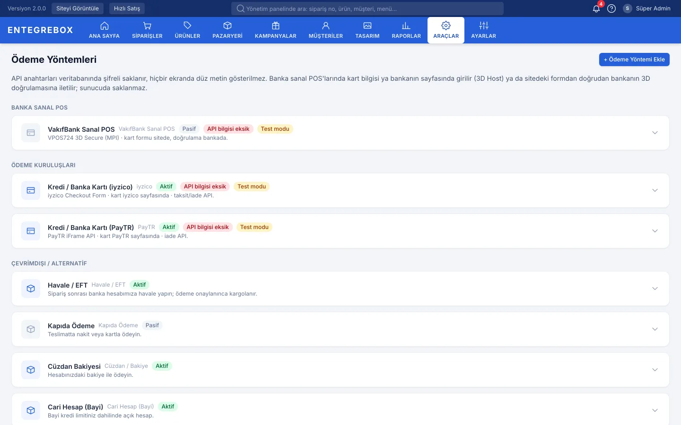Select the Araçlar tab

point(446,30)
